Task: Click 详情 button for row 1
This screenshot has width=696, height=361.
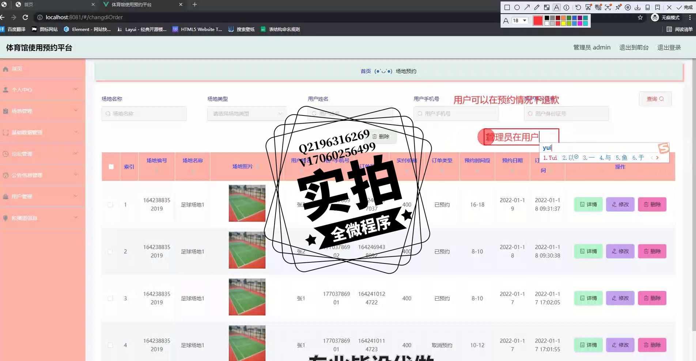Action: click(588, 204)
